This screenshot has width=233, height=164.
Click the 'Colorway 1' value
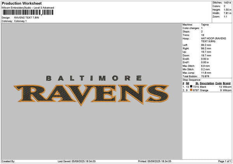pyautogui.click(x=20, y=21)
